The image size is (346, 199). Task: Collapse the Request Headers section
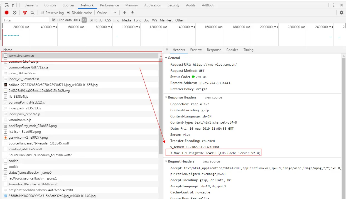click(166, 161)
